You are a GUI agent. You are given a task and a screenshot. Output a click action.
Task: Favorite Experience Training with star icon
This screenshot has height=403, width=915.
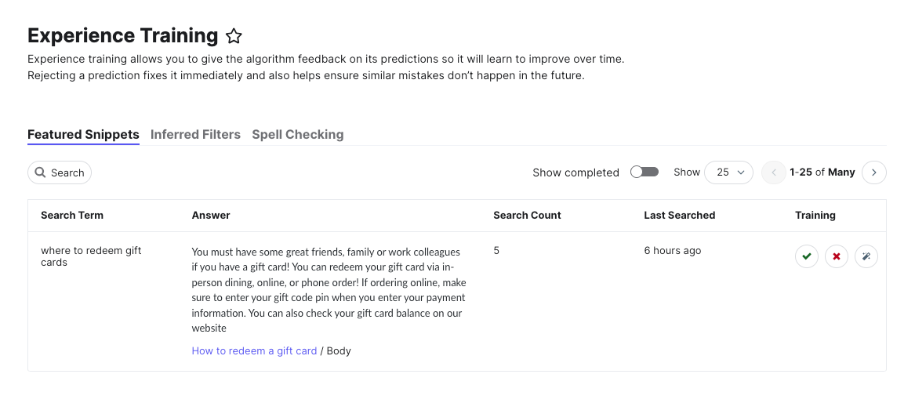click(x=234, y=36)
